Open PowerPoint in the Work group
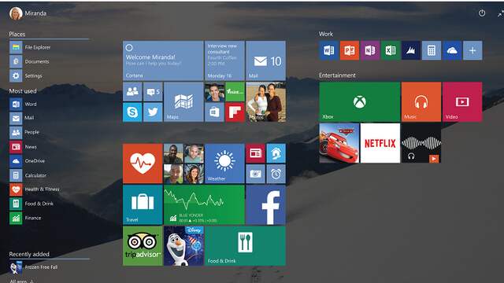This screenshot has height=283, width=504. [350, 50]
